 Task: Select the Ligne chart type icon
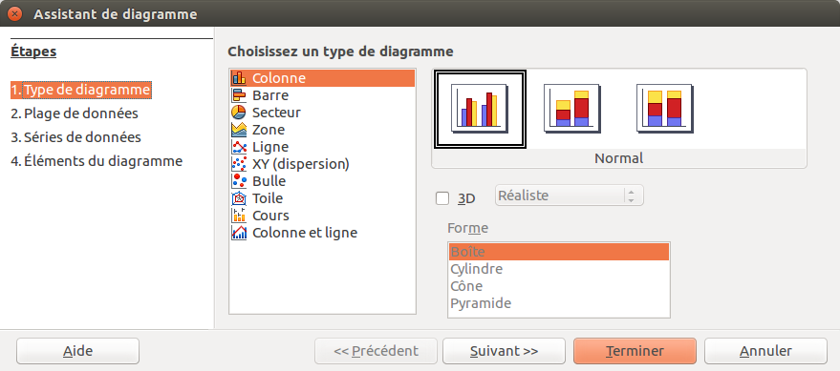point(239,147)
